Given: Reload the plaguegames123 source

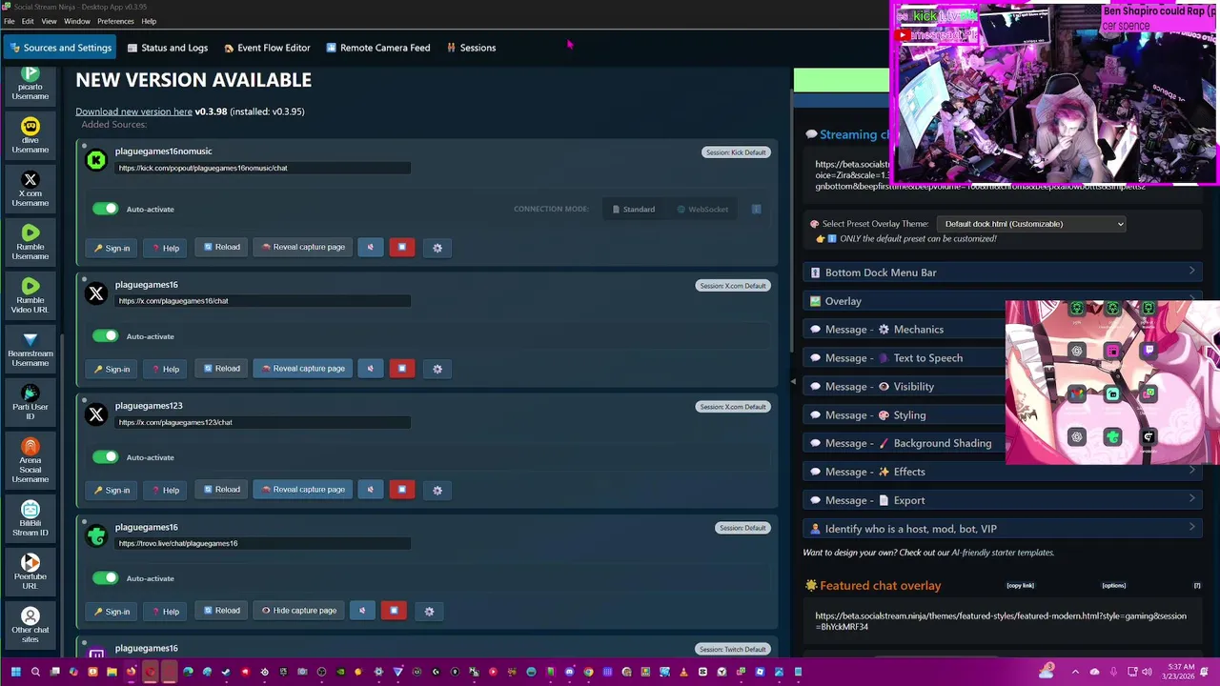Looking at the screenshot, I should [x=221, y=490].
